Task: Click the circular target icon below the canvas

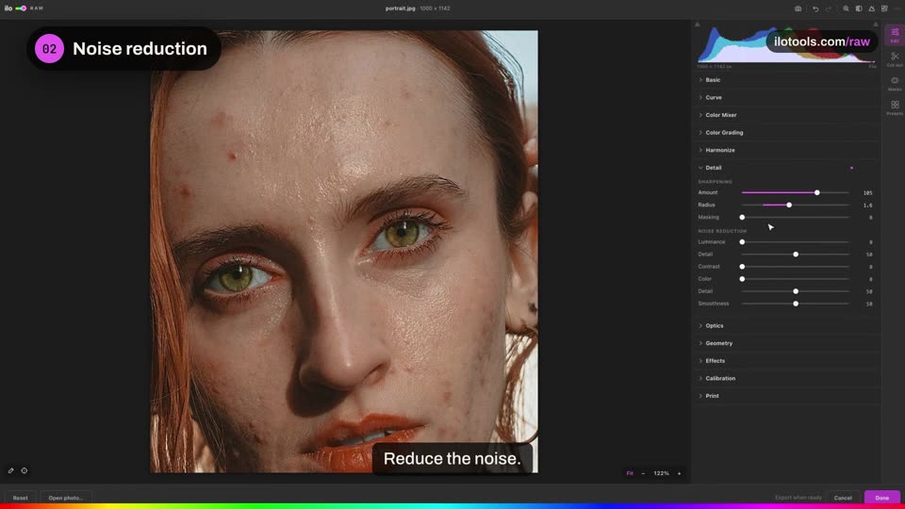Action: point(25,471)
